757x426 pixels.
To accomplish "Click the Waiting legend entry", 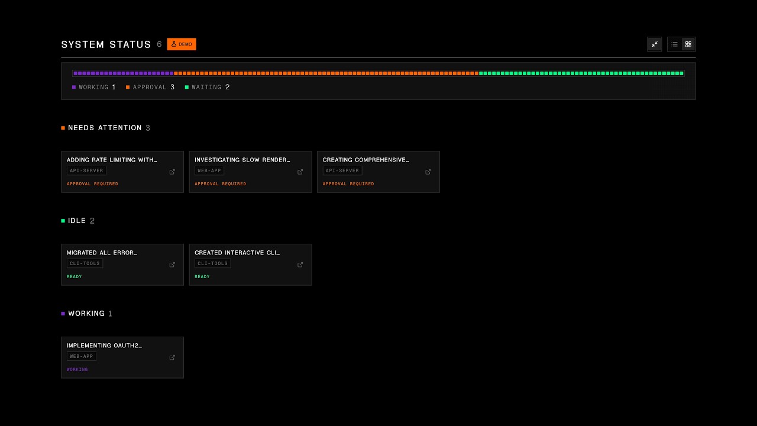I will [x=208, y=87].
